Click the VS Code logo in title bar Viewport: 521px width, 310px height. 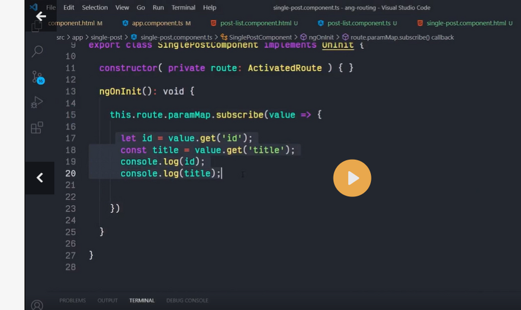(x=34, y=7)
